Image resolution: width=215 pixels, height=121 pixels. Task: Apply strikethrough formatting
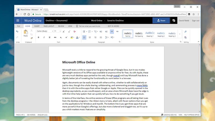click(x=55, y=37)
